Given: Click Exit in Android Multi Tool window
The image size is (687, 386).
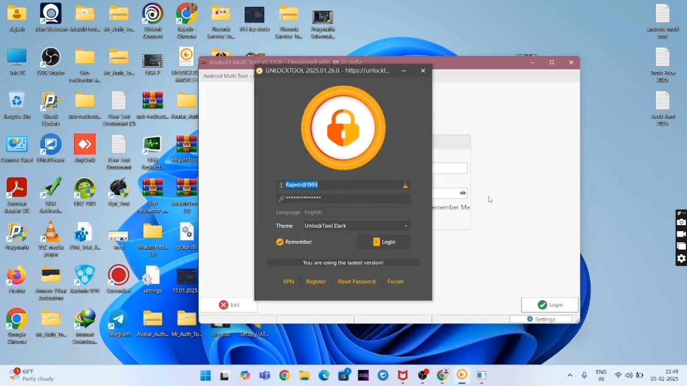Looking at the screenshot, I should [x=229, y=305].
